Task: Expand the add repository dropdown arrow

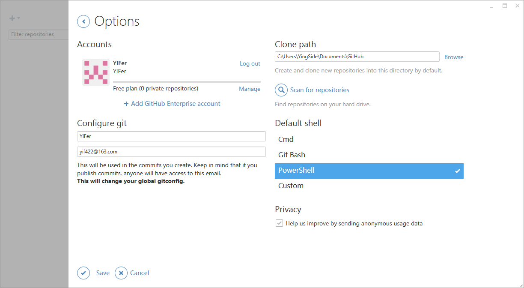Action: click(x=19, y=18)
